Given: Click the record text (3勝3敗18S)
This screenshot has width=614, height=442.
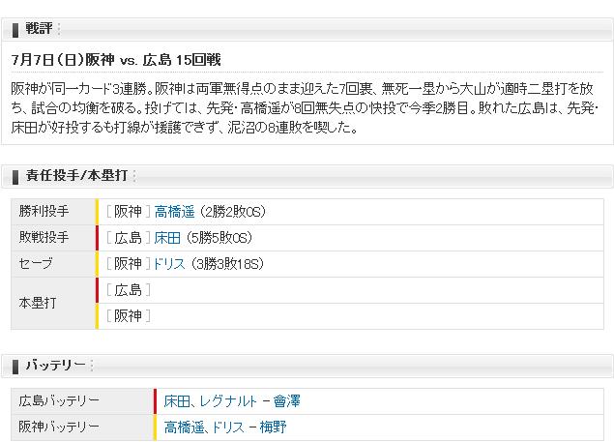Looking at the screenshot, I should [228, 264].
